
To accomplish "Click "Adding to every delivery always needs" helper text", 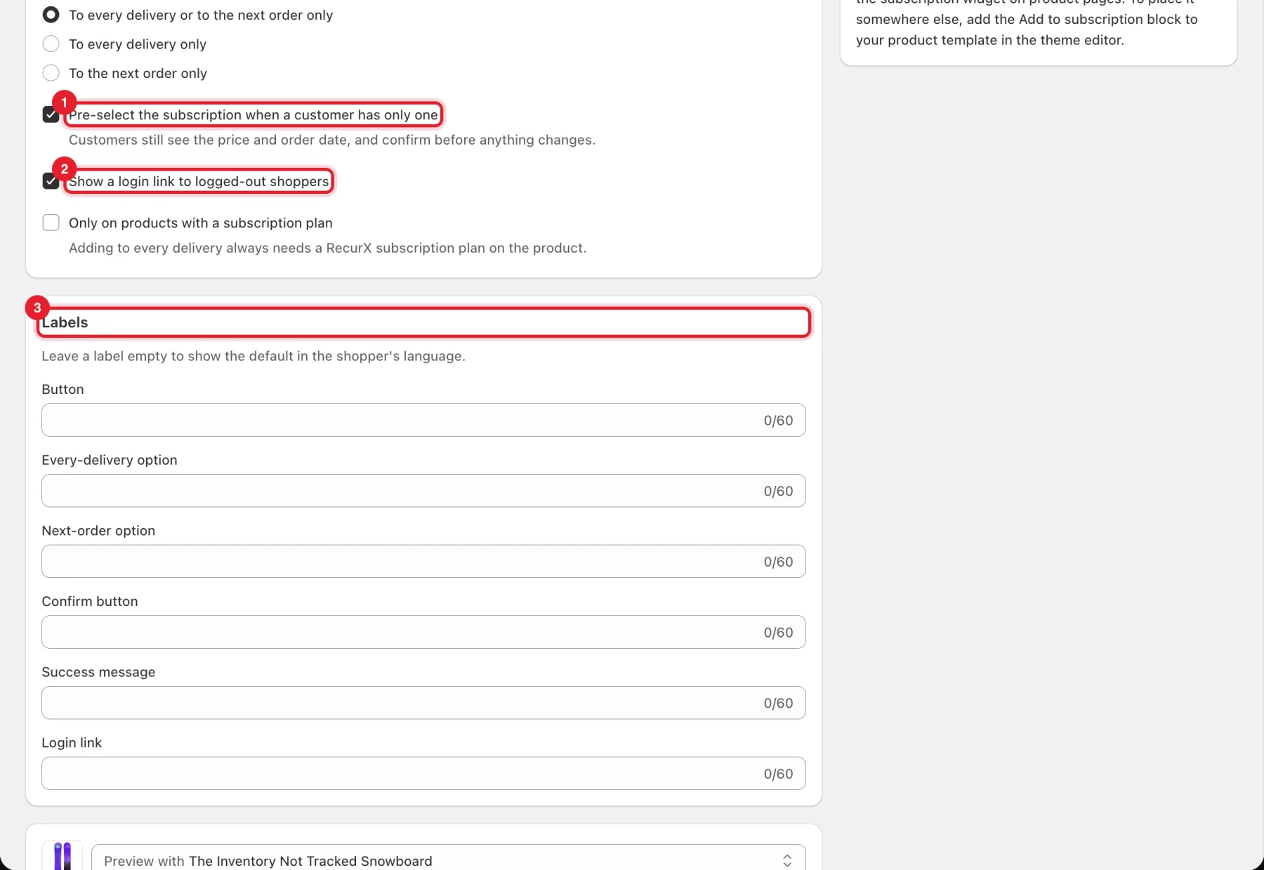I will pyautogui.click(x=327, y=248).
